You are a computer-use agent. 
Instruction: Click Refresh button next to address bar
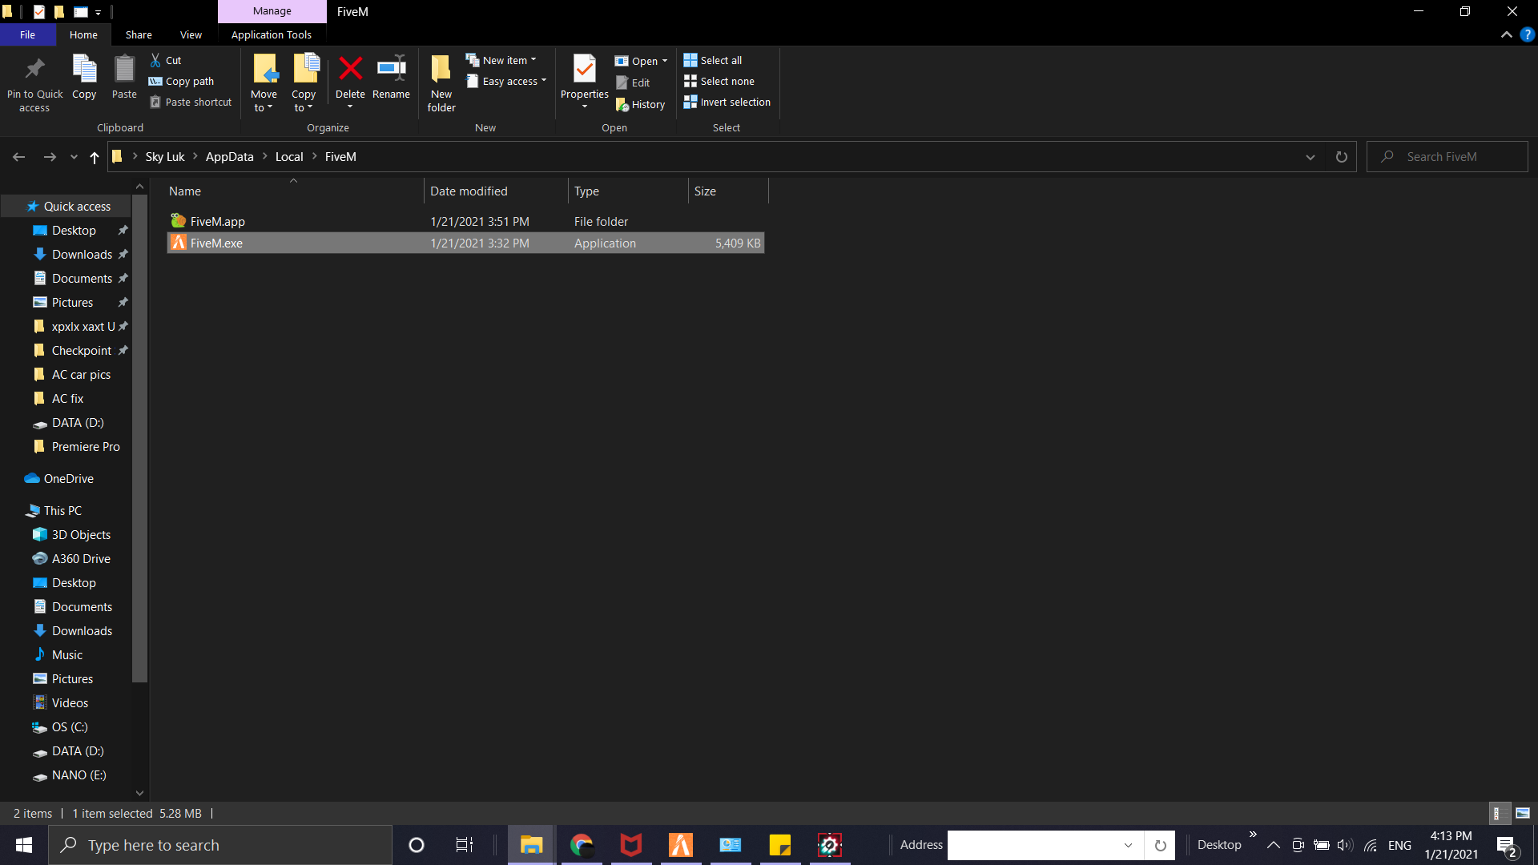tap(1341, 157)
